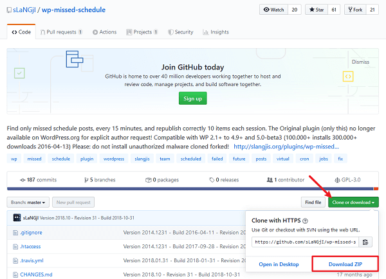Click the green Sign up button
The height and width of the screenshot is (279, 386).
point(193,98)
